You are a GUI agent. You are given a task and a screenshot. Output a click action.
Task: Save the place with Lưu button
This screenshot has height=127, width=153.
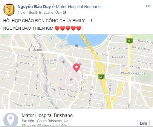click(x=143, y=123)
